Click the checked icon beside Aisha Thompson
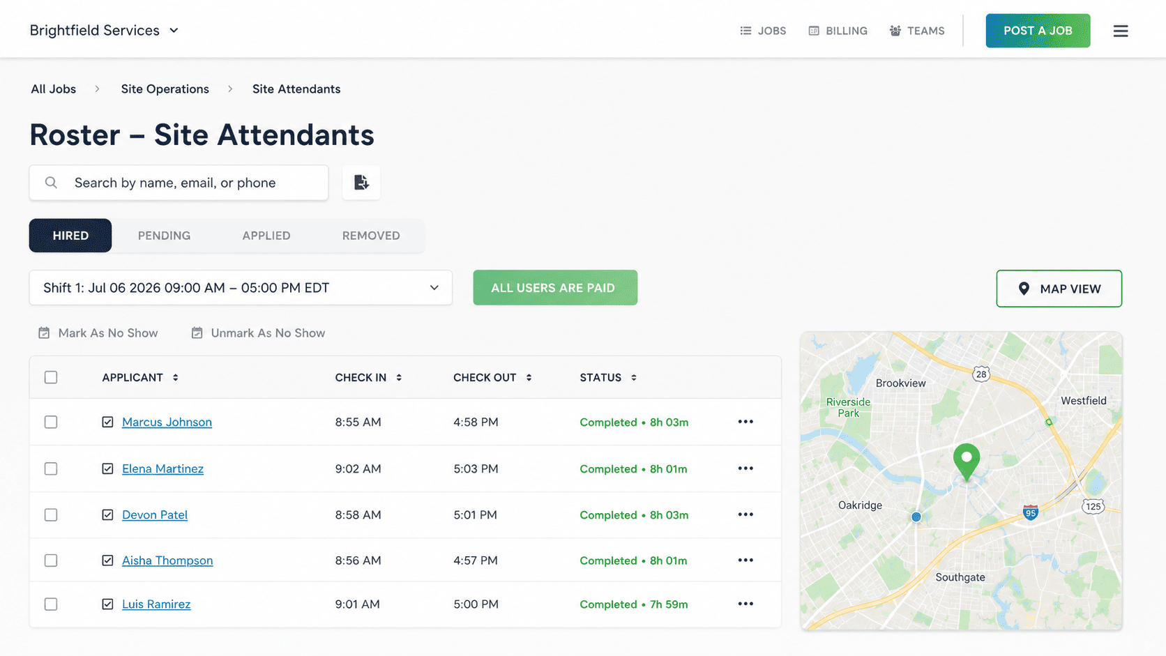The height and width of the screenshot is (656, 1166). [107, 560]
